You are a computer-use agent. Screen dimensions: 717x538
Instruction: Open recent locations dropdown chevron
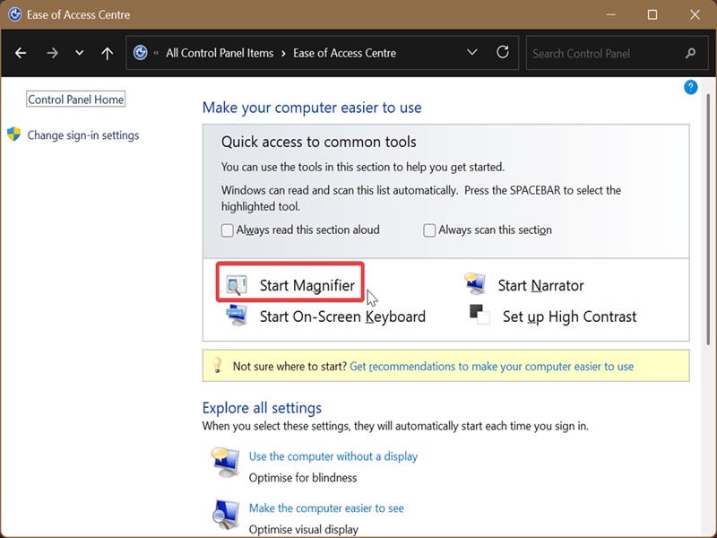click(79, 53)
